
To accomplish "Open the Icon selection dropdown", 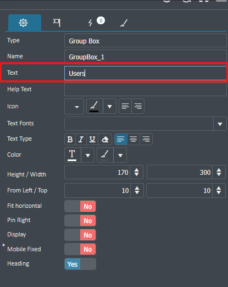I will 74,106.
